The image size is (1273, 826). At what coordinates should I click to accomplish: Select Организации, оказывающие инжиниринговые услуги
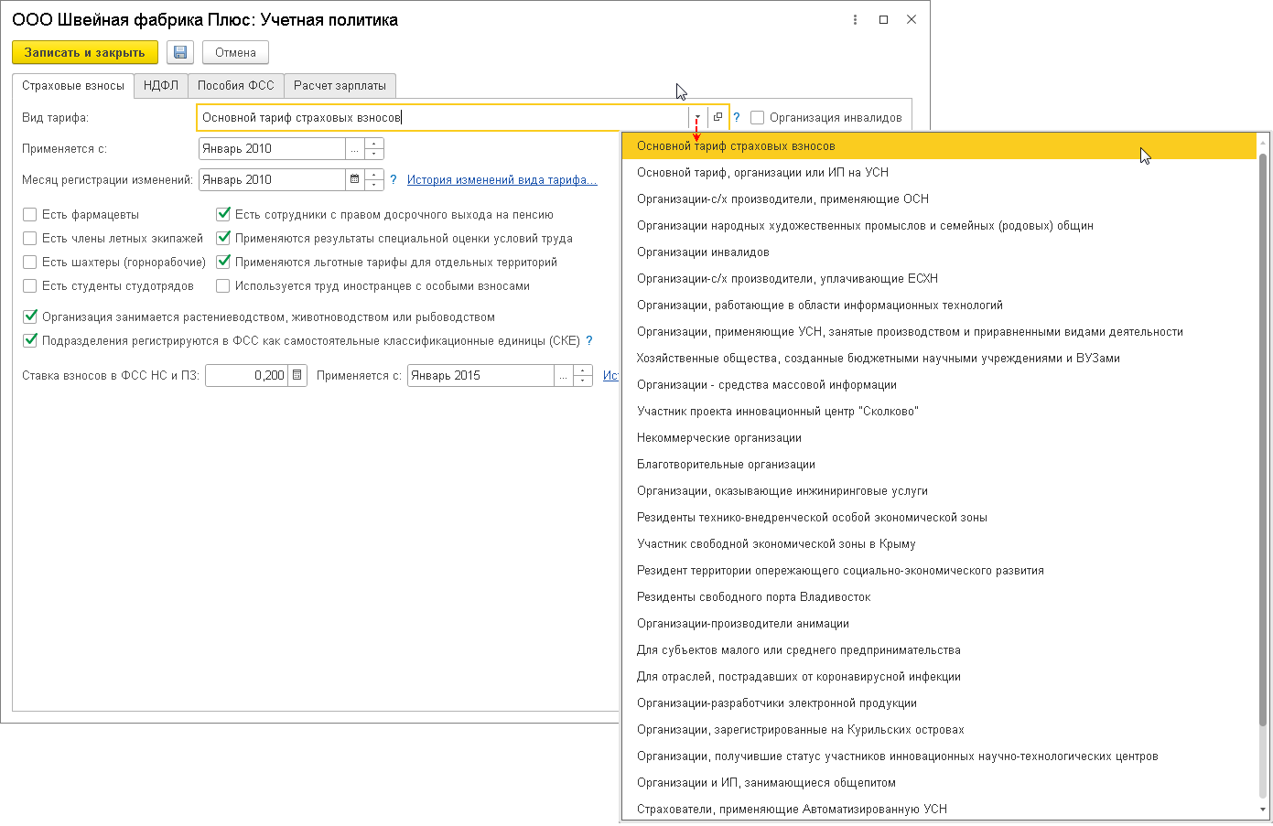pos(939,490)
